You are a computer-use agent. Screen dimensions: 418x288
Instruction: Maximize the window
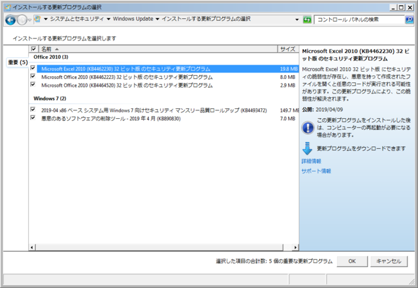coord(401,7)
